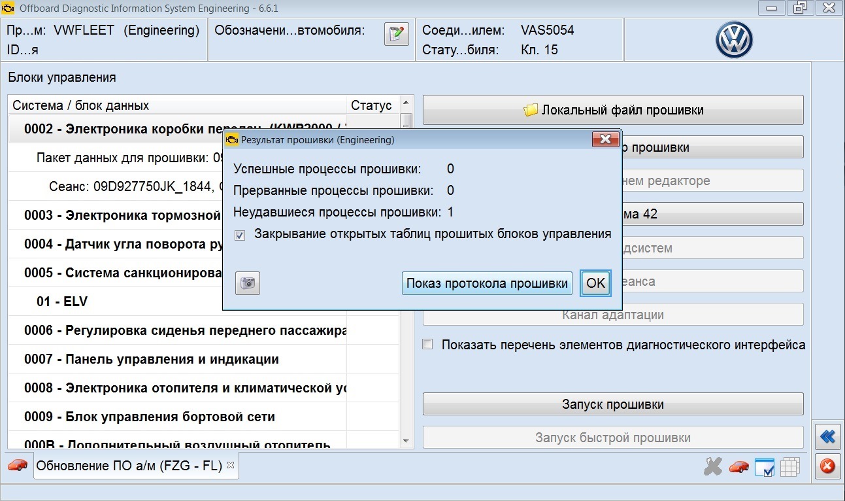The image size is (845, 501).
Task: Select 0006 - Регулировка сиденья переднего пассажира row
Action: click(203, 330)
